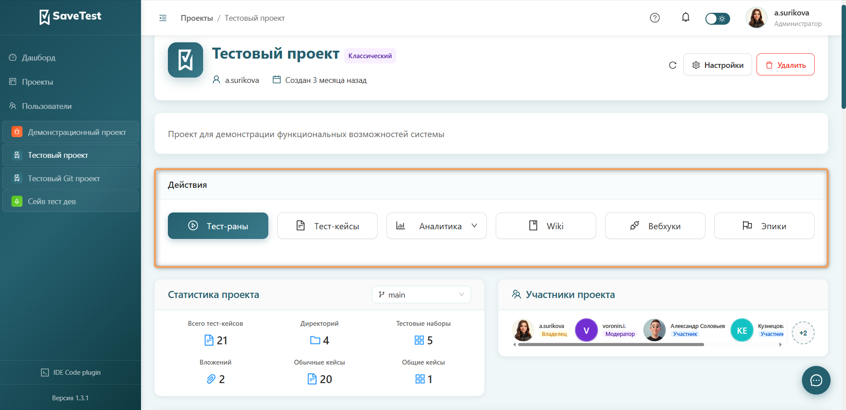Click Участники проекта heading icon
Viewport: 846px width, 410px height.
click(x=516, y=294)
